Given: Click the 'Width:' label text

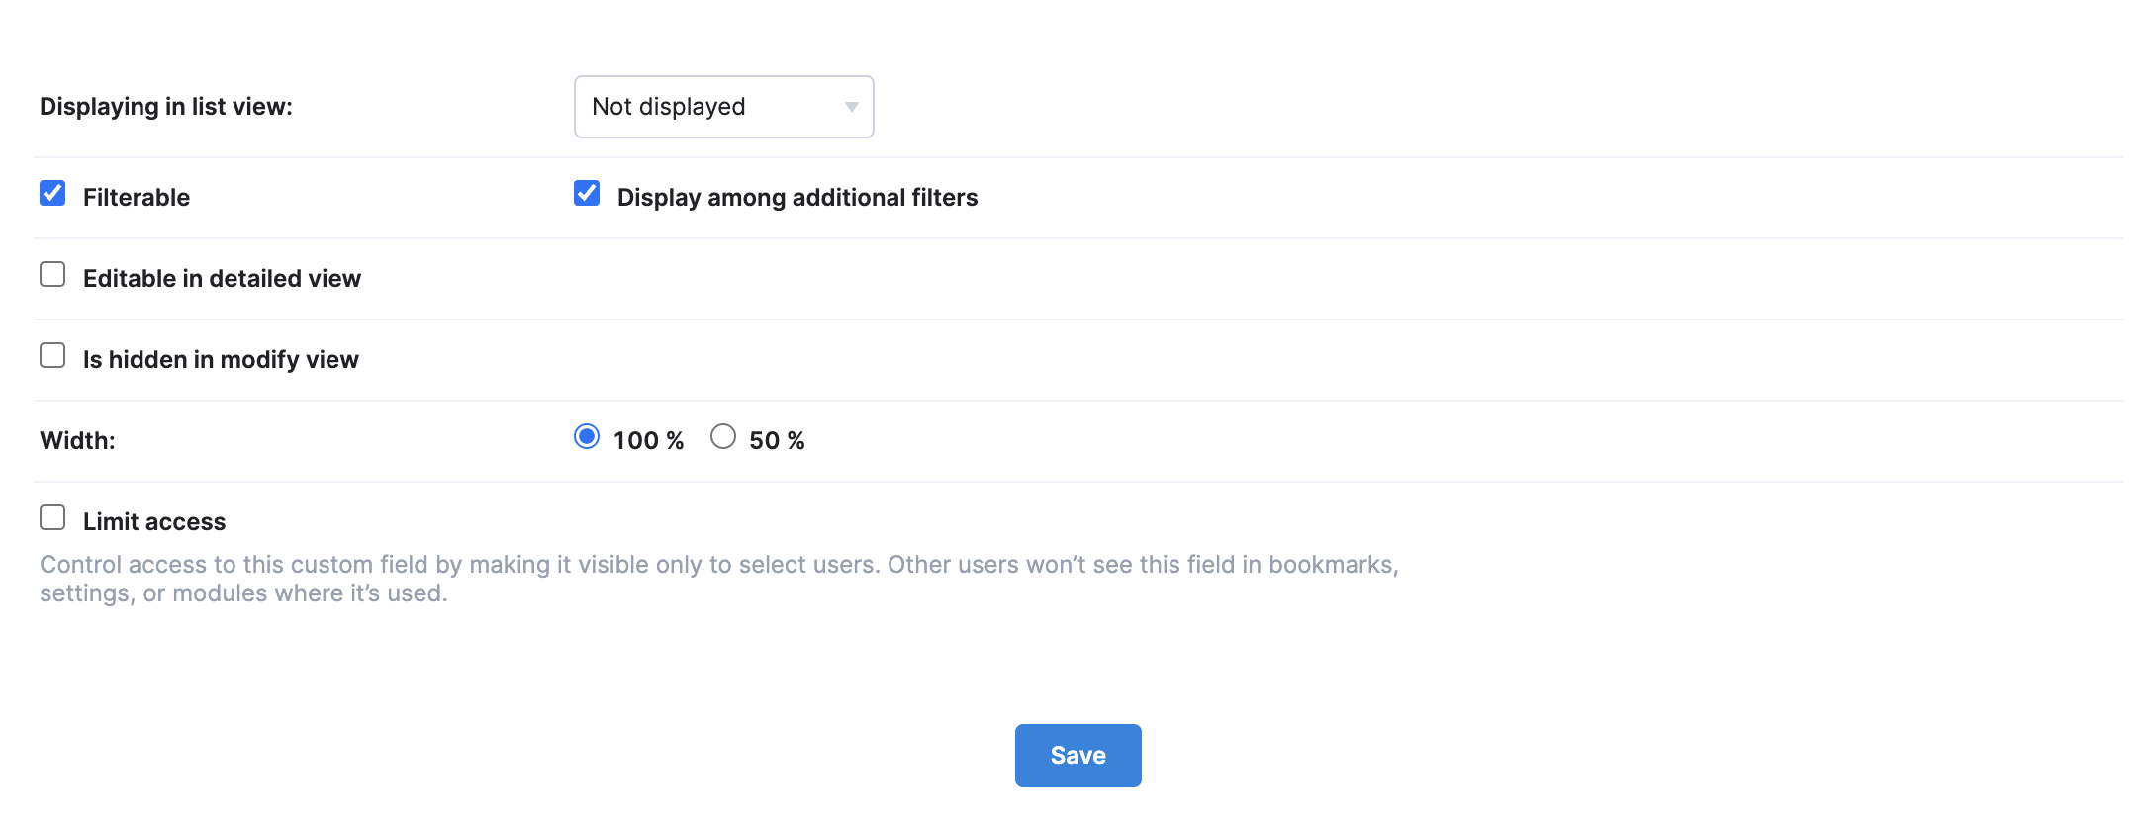Looking at the screenshot, I should (77, 440).
